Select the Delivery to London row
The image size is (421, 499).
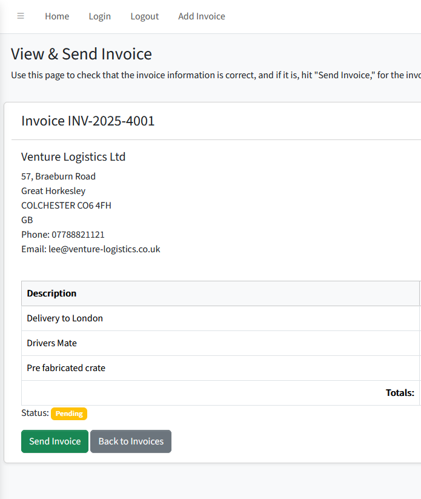coord(65,318)
